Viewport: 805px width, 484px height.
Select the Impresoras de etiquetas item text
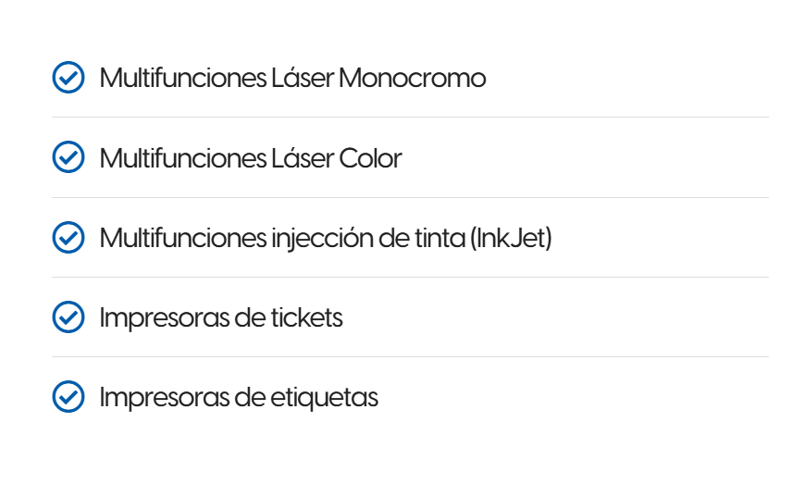click(239, 397)
